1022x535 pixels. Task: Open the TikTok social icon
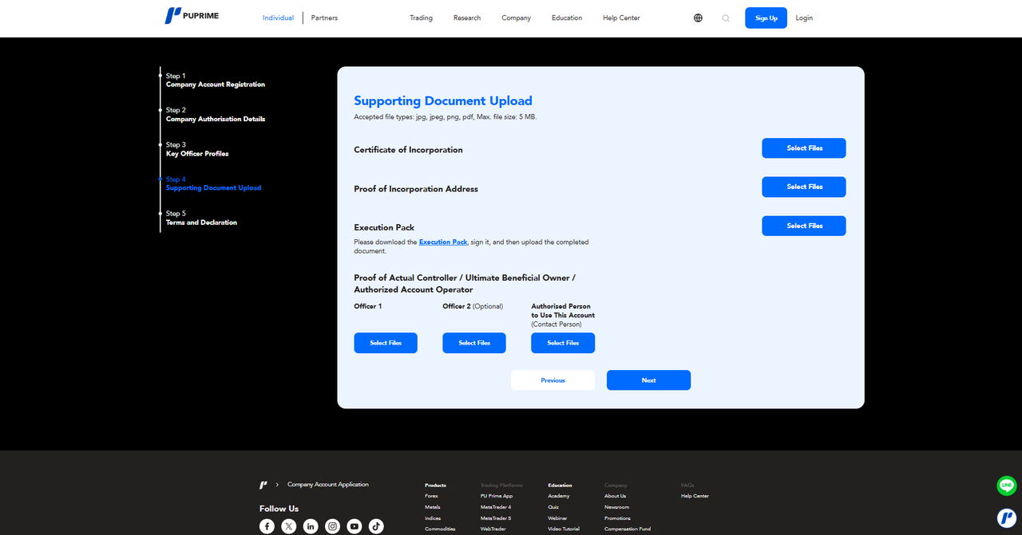(376, 526)
